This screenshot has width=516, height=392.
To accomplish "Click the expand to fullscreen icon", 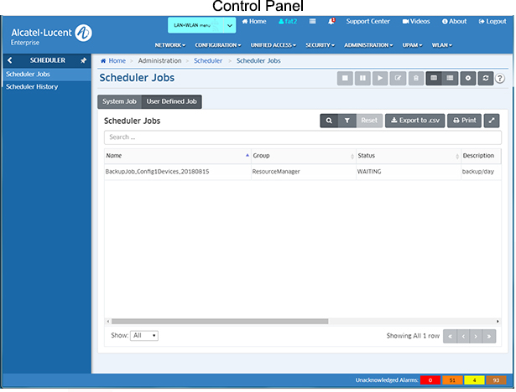I will click(x=493, y=121).
